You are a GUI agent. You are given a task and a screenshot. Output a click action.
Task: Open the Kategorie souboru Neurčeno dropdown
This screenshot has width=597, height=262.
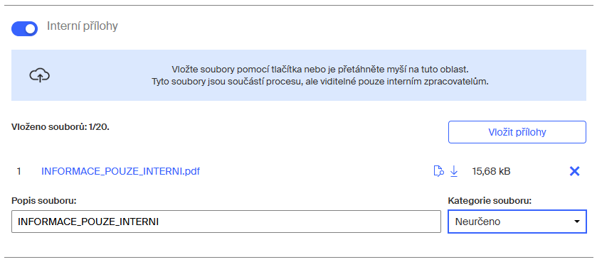(x=517, y=222)
